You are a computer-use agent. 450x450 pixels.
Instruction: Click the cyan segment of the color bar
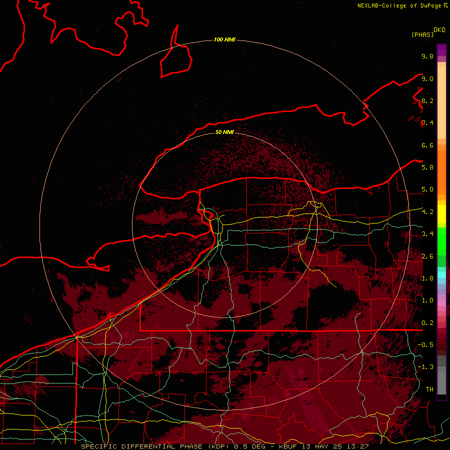click(x=441, y=275)
